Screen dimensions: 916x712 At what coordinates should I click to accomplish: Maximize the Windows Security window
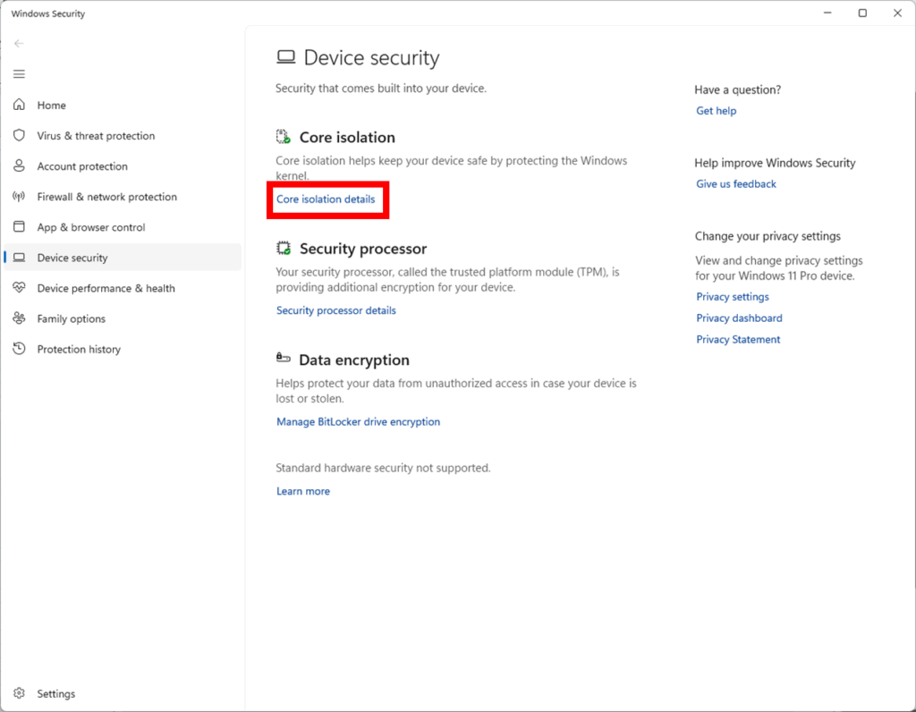click(862, 13)
